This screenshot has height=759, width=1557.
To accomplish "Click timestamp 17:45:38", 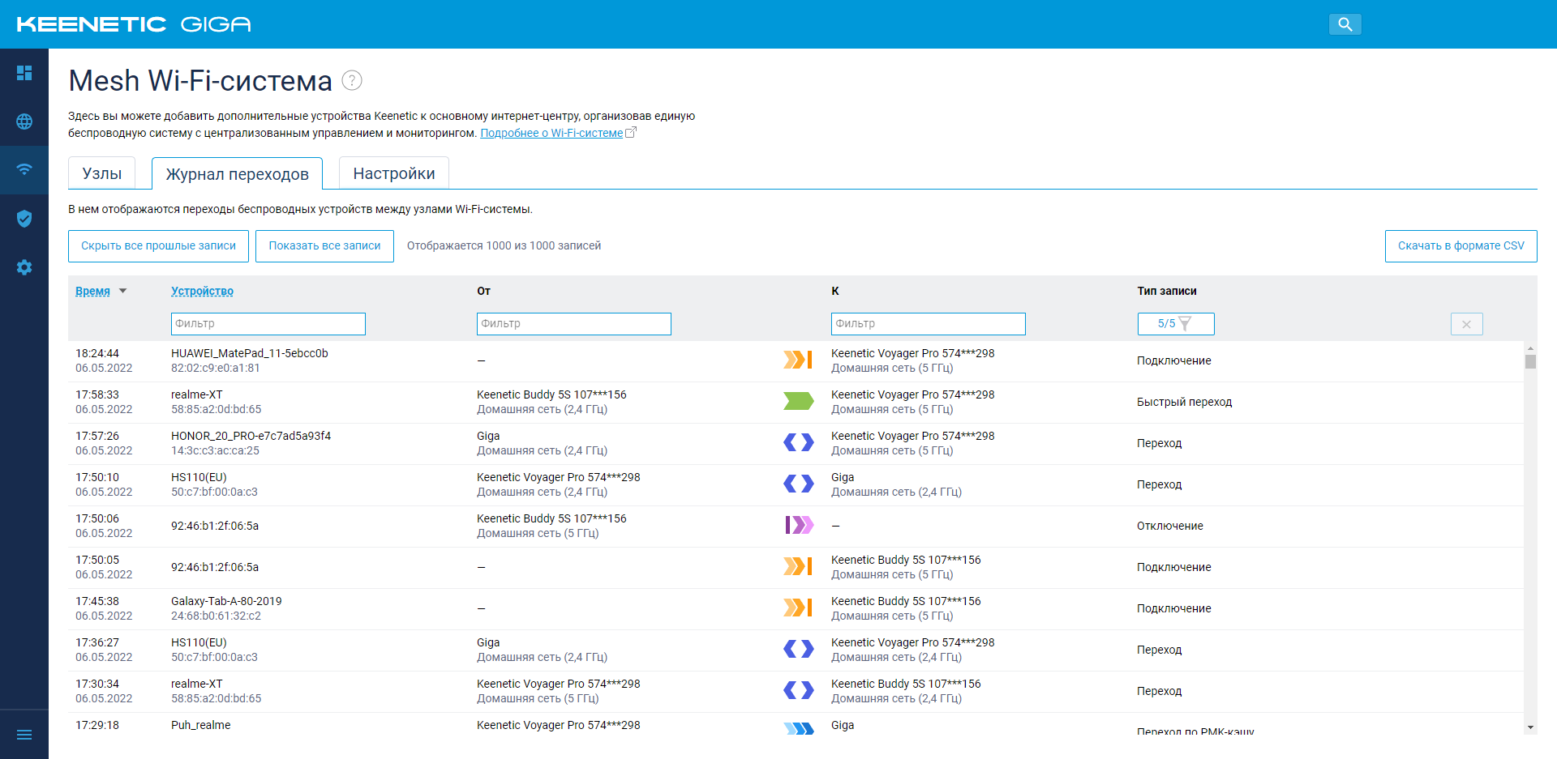I will click(x=97, y=601).
